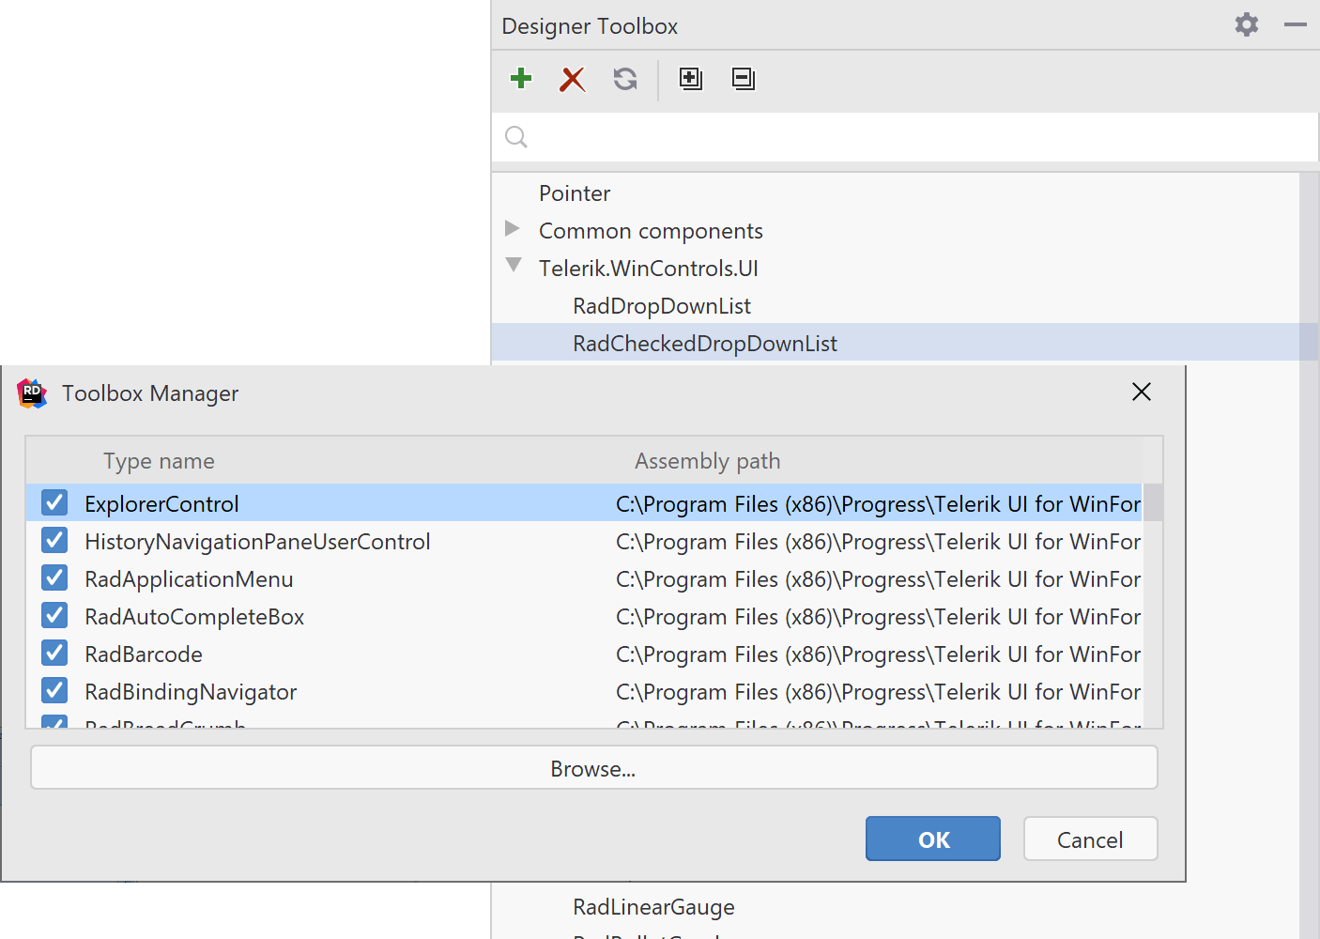Click the Browse... button

[593, 768]
